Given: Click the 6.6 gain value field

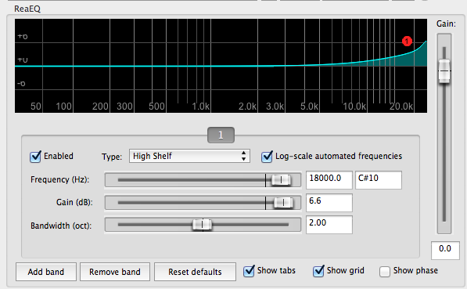Looking at the screenshot, I should pyautogui.click(x=329, y=203).
